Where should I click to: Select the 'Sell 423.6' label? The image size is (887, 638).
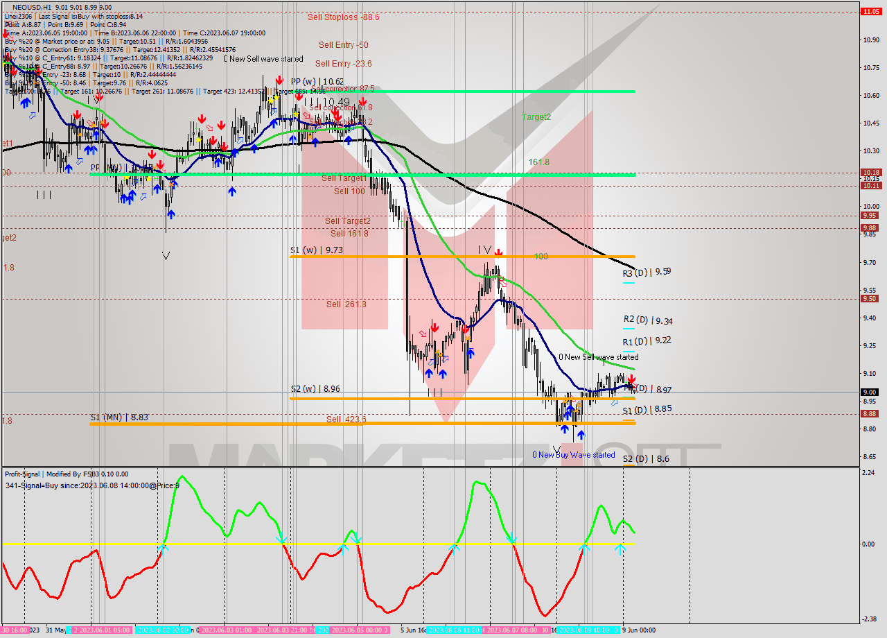(347, 420)
